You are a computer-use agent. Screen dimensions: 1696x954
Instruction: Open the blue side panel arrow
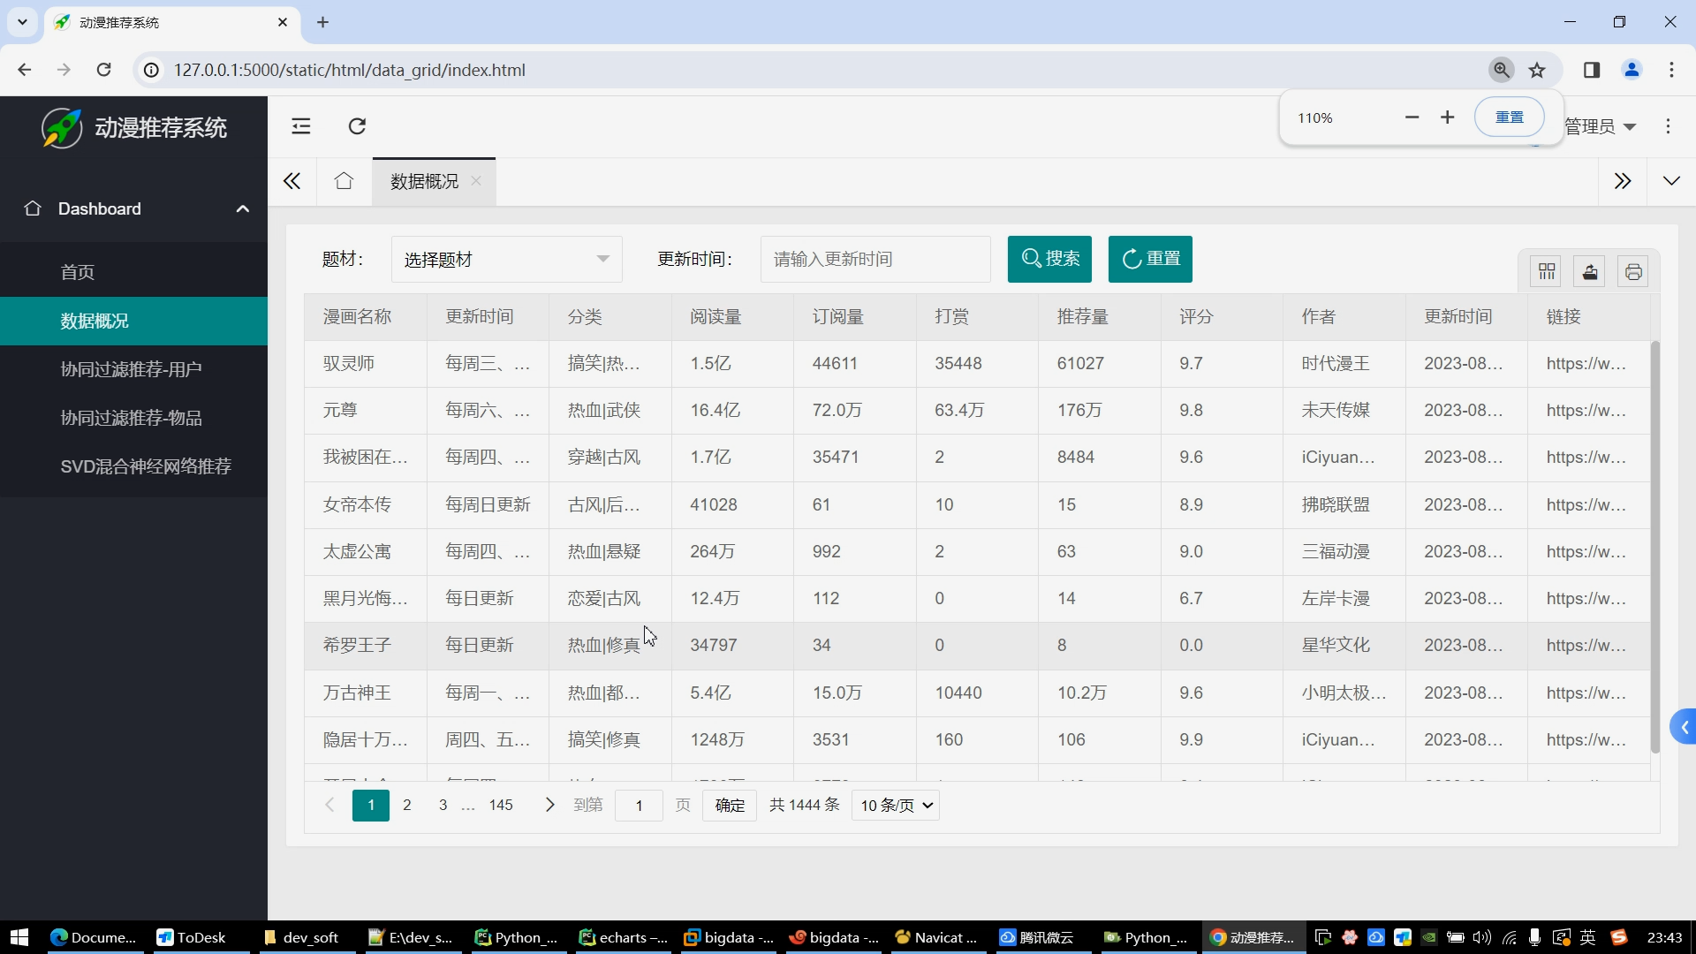(1685, 728)
